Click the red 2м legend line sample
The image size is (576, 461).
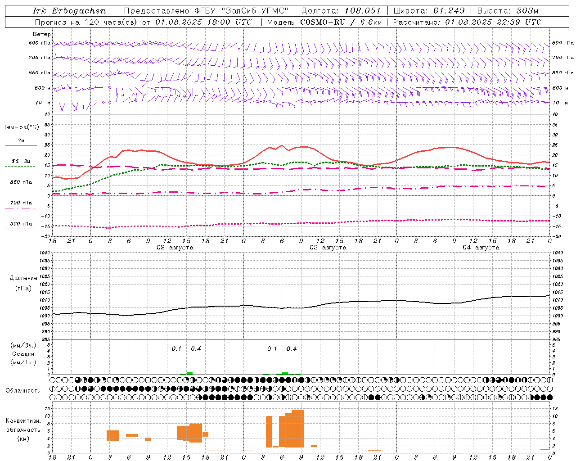[21, 145]
